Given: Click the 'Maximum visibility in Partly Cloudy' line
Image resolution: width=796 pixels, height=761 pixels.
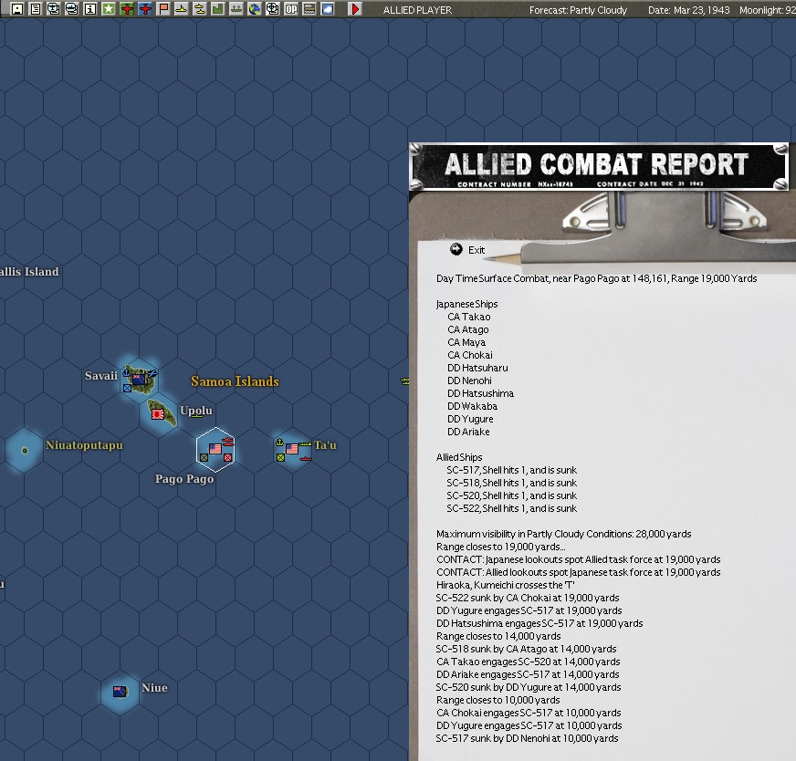Looking at the screenshot, I should tap(563, 534).
